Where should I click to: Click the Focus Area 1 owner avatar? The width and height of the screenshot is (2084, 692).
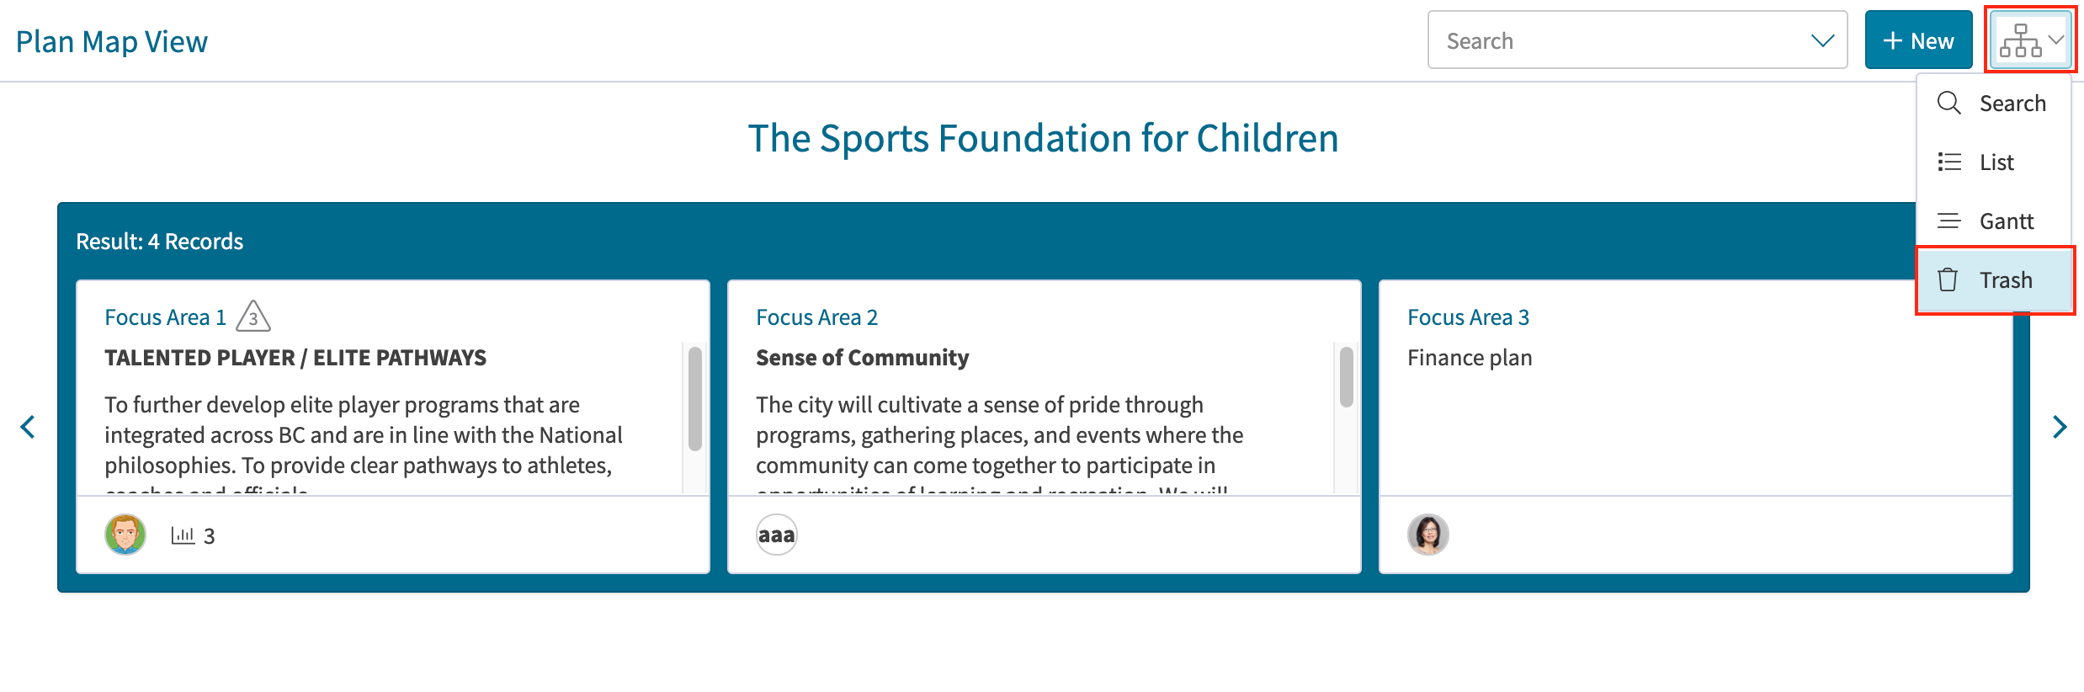(x=125, y=535)
